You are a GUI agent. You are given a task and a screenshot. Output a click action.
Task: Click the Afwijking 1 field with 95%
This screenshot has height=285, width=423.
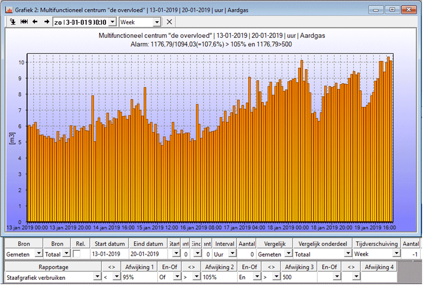coord(139,277)
